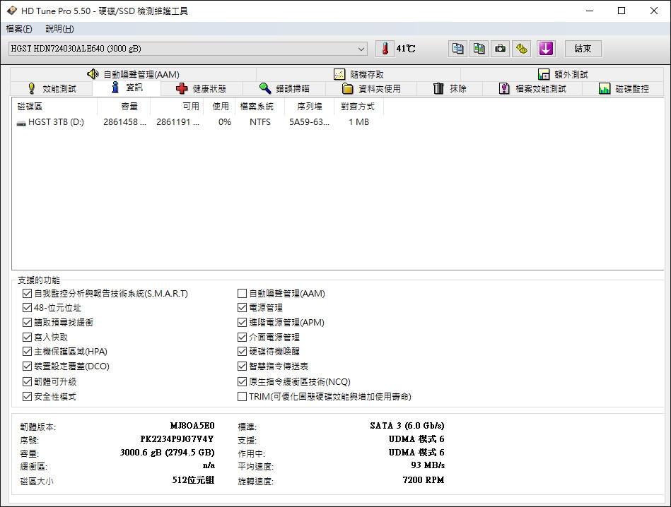Open the 說明(H) menu
The height and width of the screenshot is (507, 671).
pyautogui.click(x=59, y=29)
